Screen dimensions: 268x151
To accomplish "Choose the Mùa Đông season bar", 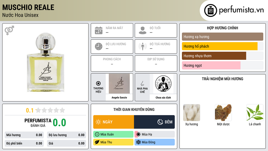I will tap(155, 142).
